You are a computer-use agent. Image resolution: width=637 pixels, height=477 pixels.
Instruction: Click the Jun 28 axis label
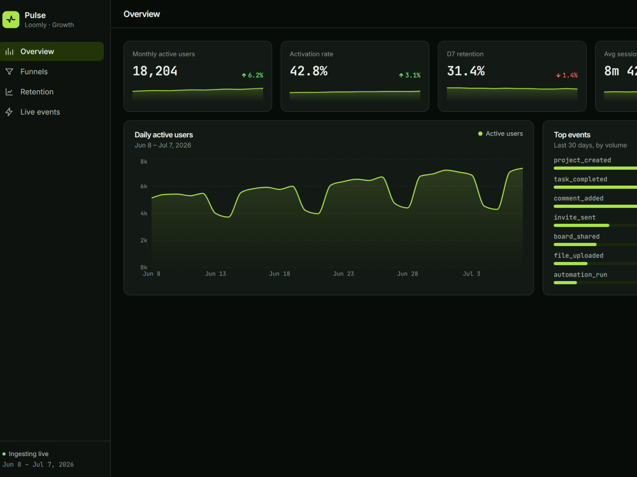point(408,273)
